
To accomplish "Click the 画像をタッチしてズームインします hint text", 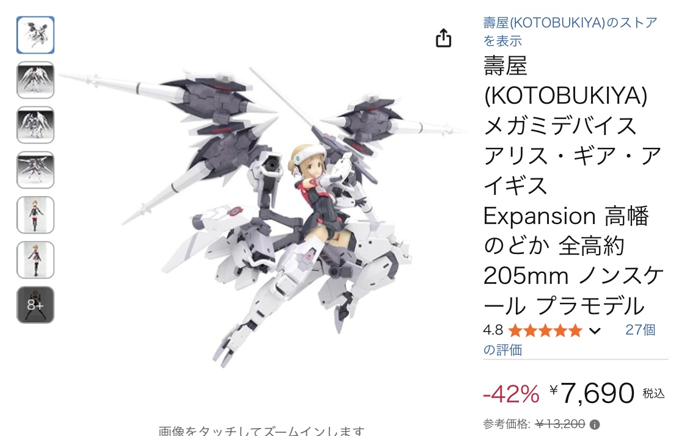I will coord(262,431).
